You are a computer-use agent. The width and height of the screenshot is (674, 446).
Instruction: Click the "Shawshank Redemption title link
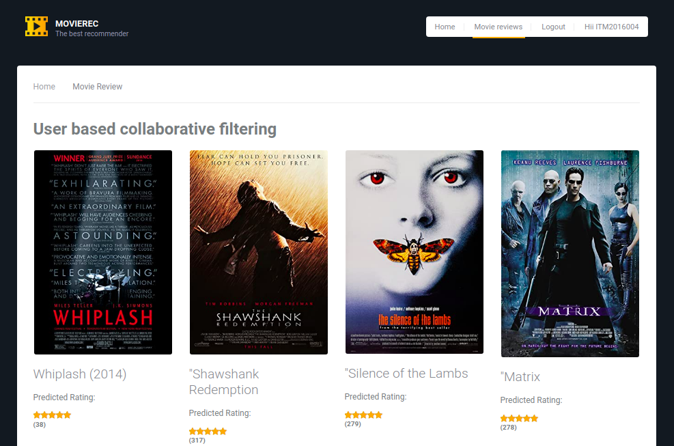tap(224, 382)
